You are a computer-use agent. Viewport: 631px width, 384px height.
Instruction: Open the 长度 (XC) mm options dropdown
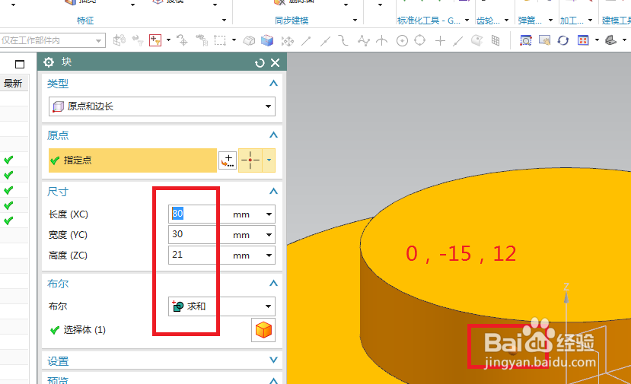click(269, 214)
